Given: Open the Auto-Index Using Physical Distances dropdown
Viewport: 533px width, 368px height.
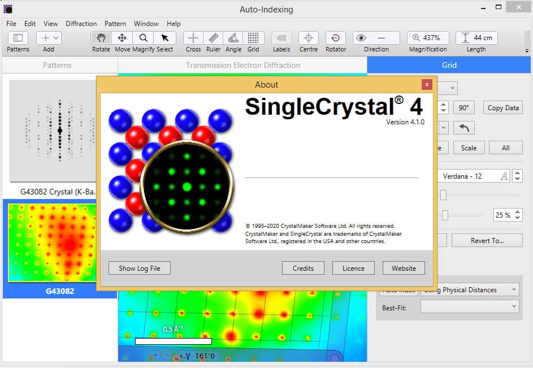Looking at the screenshot, I should [469, 289].
